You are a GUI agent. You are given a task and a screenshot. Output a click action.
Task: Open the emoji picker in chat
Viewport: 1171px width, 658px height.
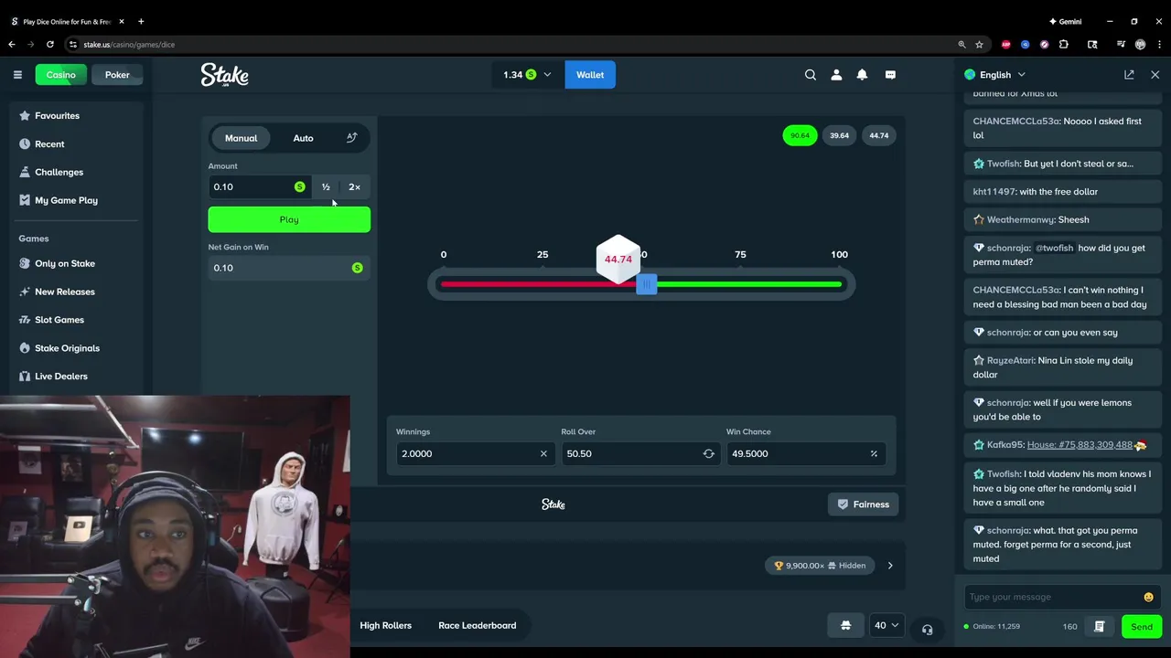(1148, 597)
